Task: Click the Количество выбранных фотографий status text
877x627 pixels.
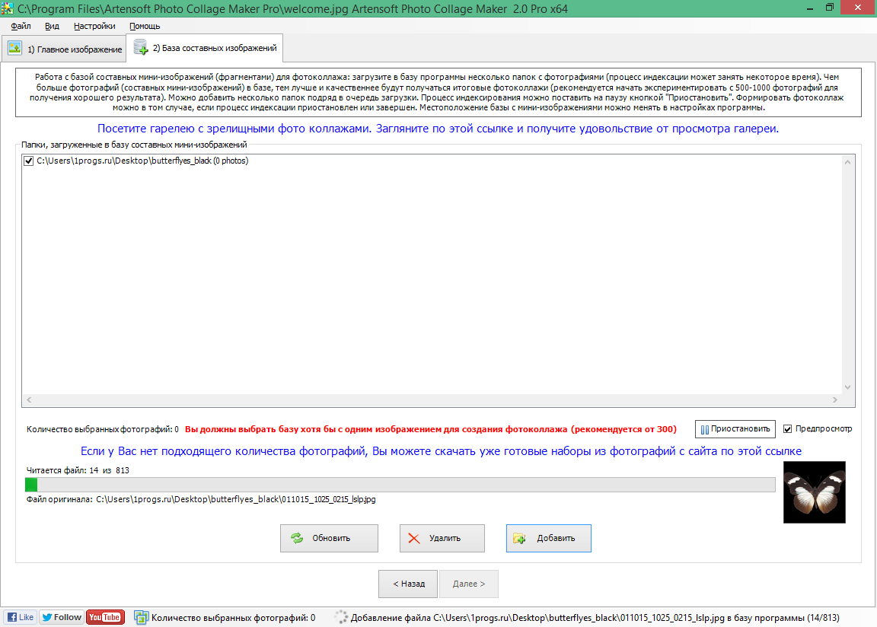Action: click(233, 618)
